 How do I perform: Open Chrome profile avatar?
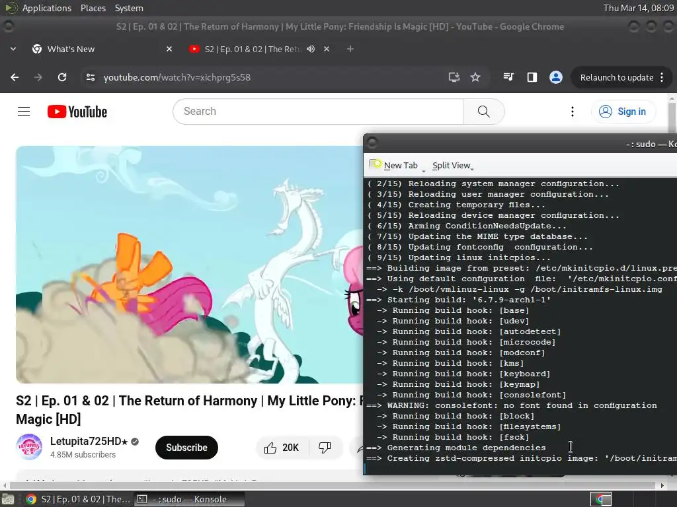pos(555,77)
